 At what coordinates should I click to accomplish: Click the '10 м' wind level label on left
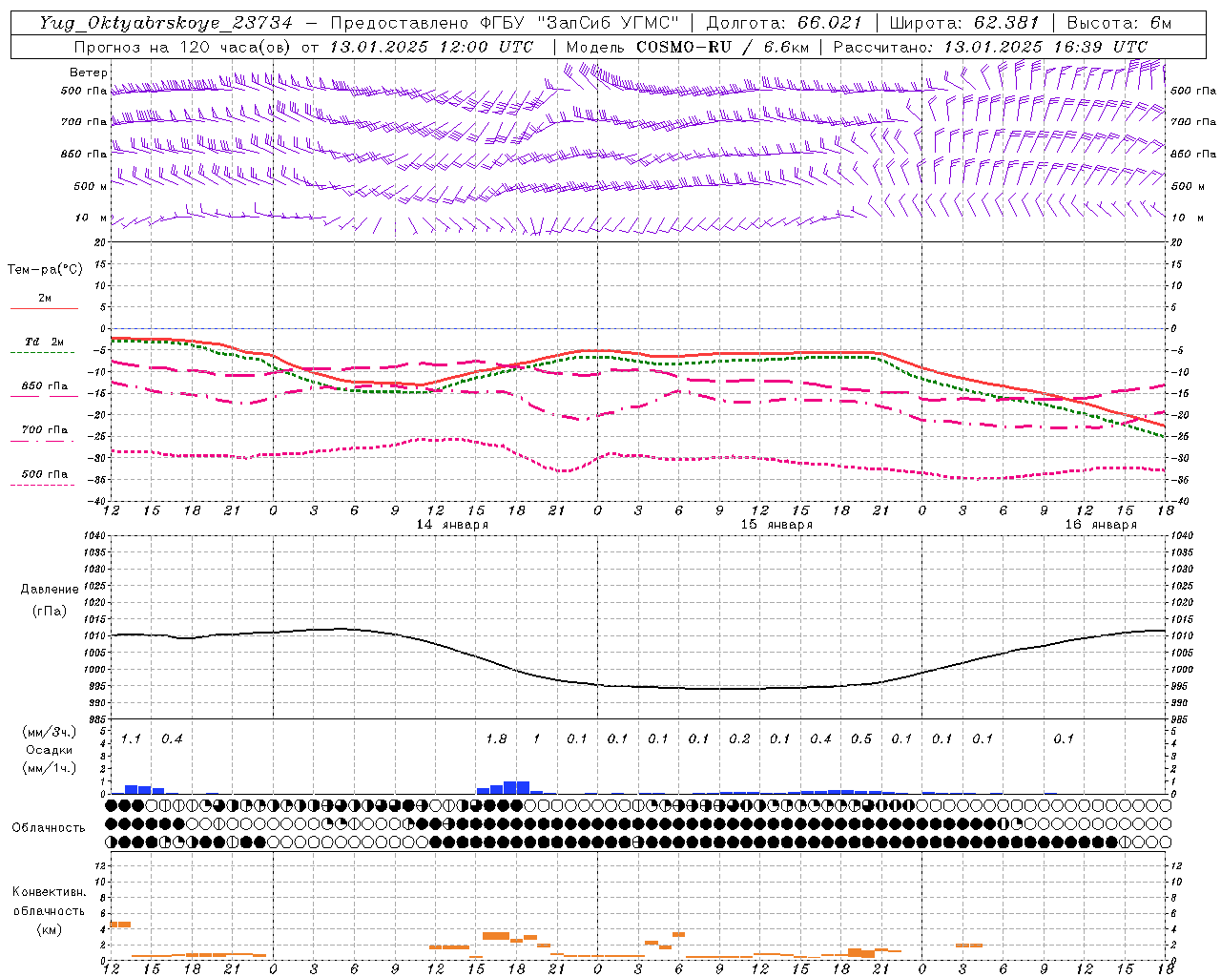[92, 218]
